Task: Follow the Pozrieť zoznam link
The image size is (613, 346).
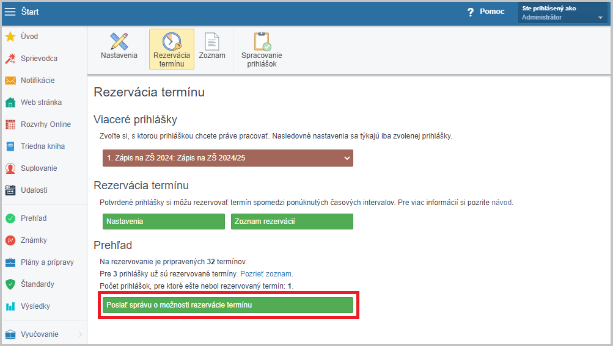Action: pyautogui.click(x=266, y=274)
